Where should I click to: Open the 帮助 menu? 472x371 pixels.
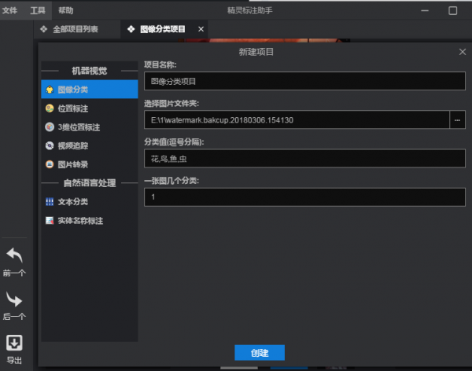tap(65, 10)
